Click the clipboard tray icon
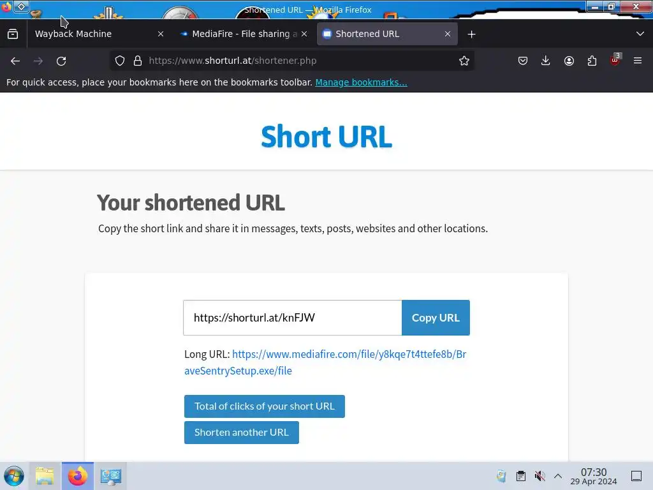Screen dimensions: 653x490 point(520,476)
